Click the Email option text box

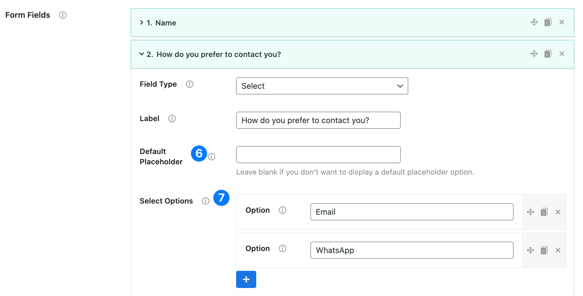[412, 212]
